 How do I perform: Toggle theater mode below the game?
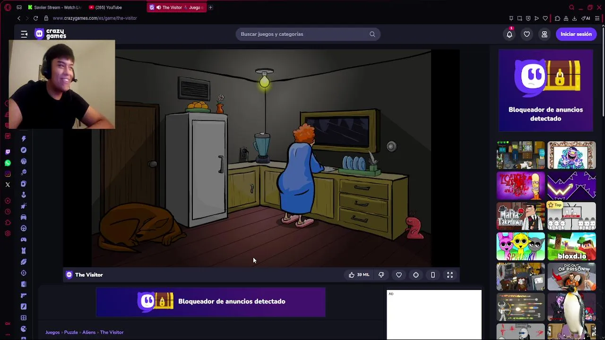click(416, 275)
